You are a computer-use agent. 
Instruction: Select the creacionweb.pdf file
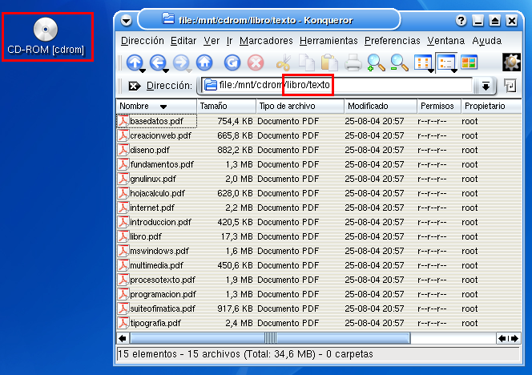tap(160, 135)
